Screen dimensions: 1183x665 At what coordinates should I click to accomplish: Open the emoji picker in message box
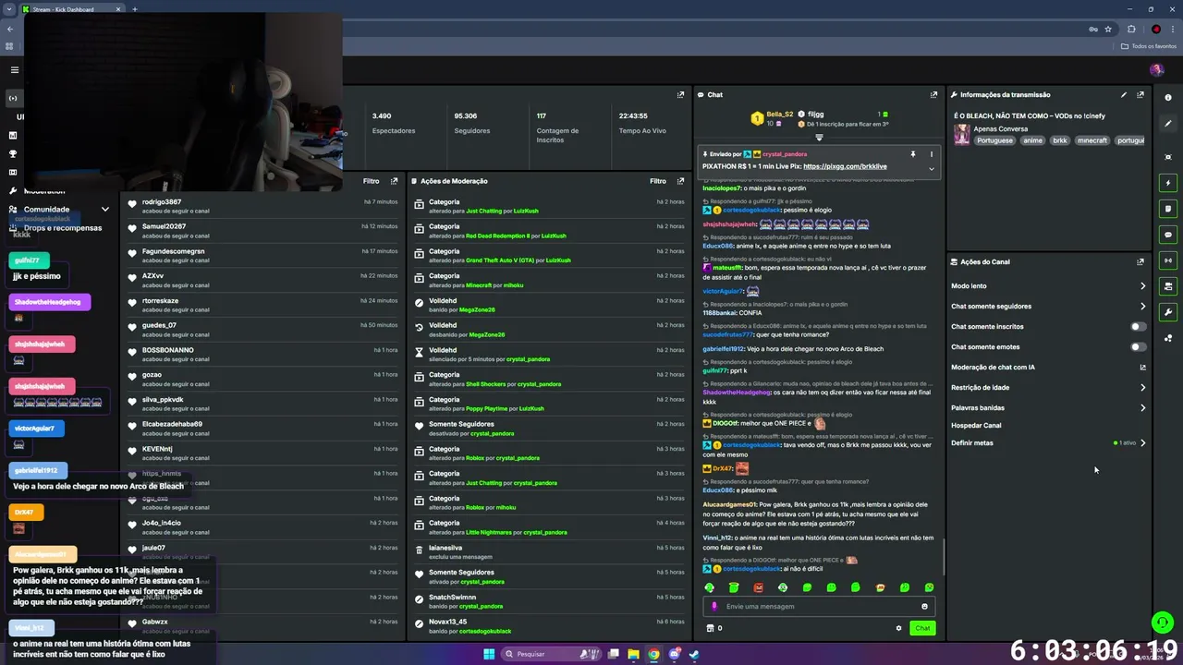coord(924,606)
